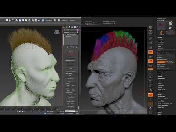Click the Frame icon in ZBrush shelf
176x132 pixels.
pyautogui.click(x=150, y=77)
